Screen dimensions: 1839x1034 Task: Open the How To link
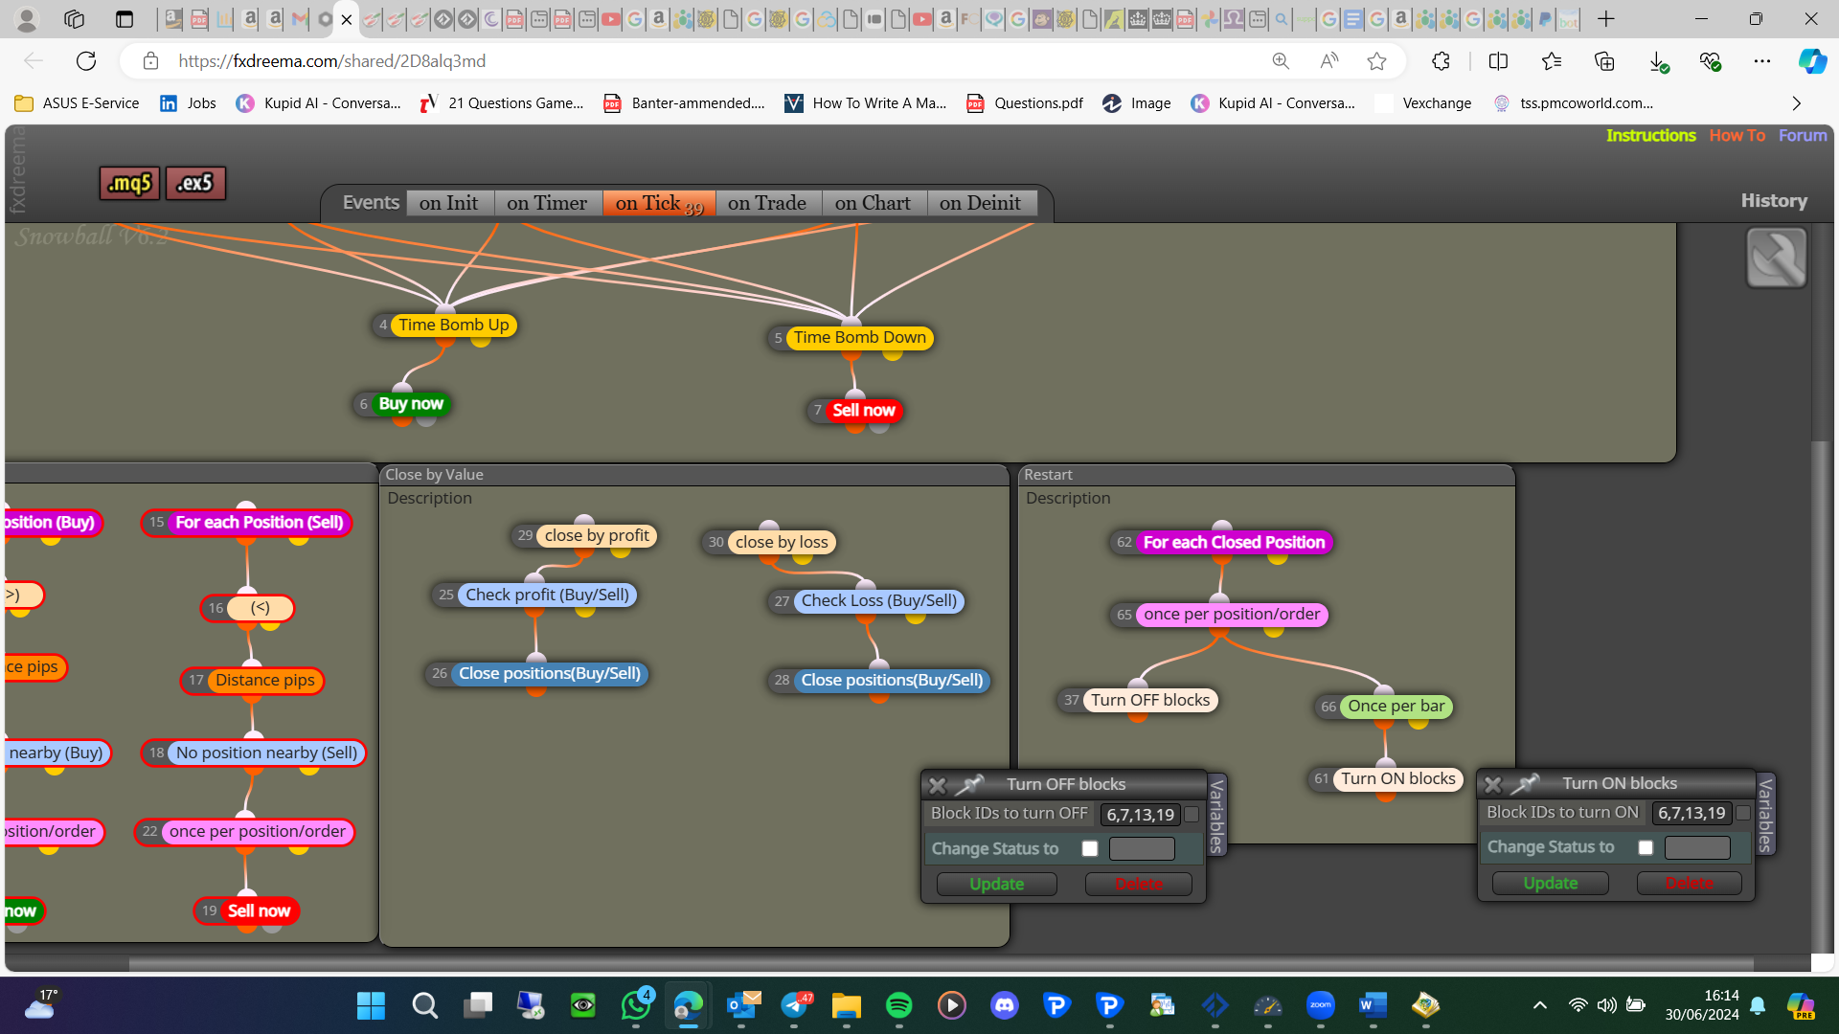coord(1737,136)
